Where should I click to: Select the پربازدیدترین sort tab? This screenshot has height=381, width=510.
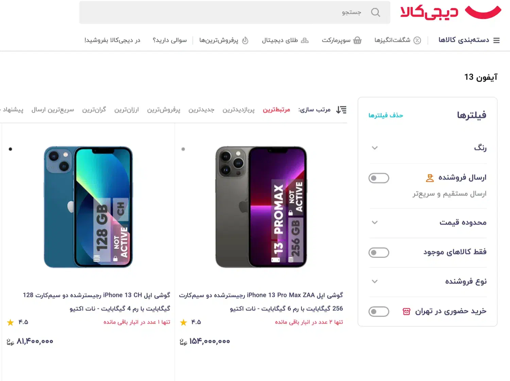[x=238, y=110]
